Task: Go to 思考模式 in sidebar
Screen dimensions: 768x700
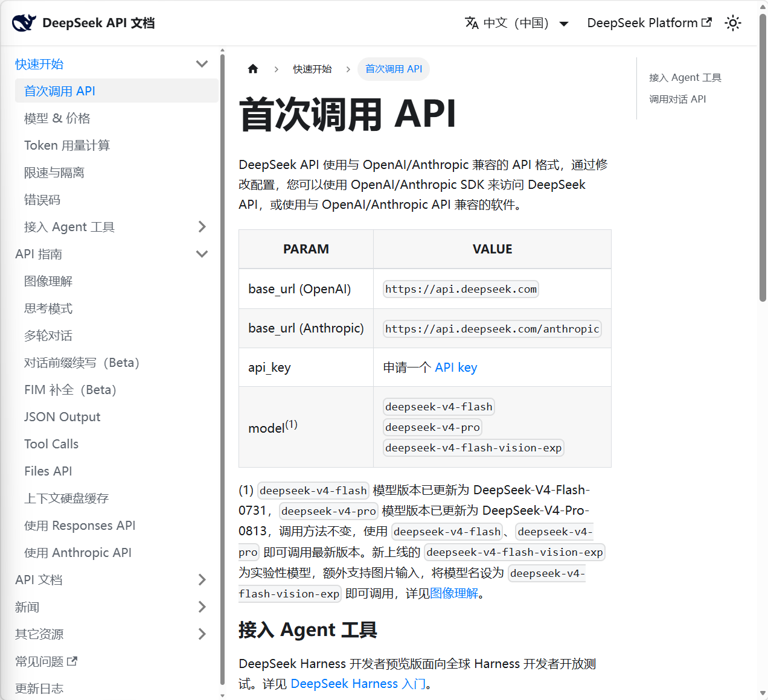Action: [x=117, y=308]
